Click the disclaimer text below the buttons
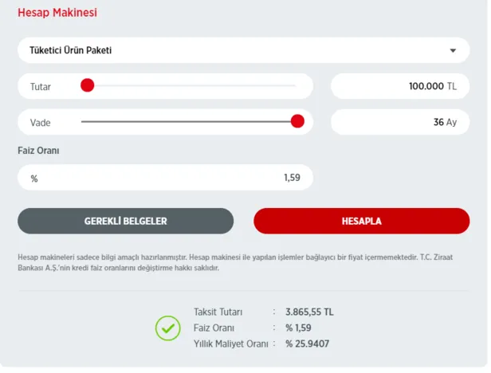This screenshot has height=373, width=491. (x=239, y=262)
